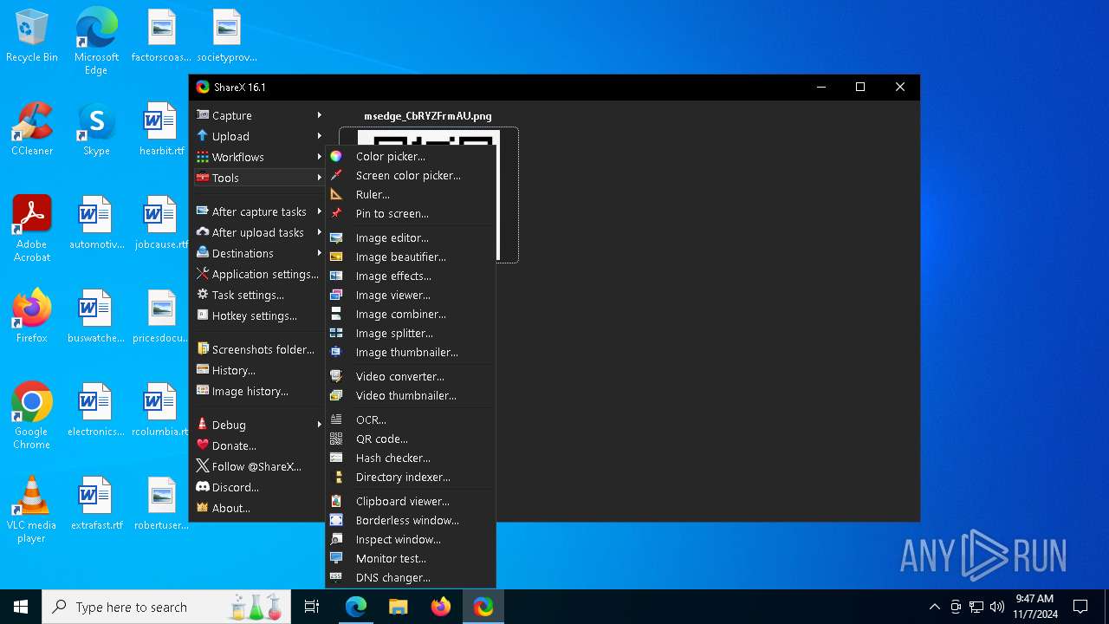
Task: Launch the Image beautifier icon
Action: pyautogui.click(x=336, y=257)
